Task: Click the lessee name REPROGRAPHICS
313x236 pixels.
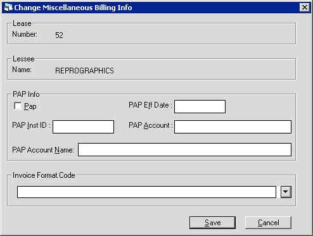Action: click(84, 71)
